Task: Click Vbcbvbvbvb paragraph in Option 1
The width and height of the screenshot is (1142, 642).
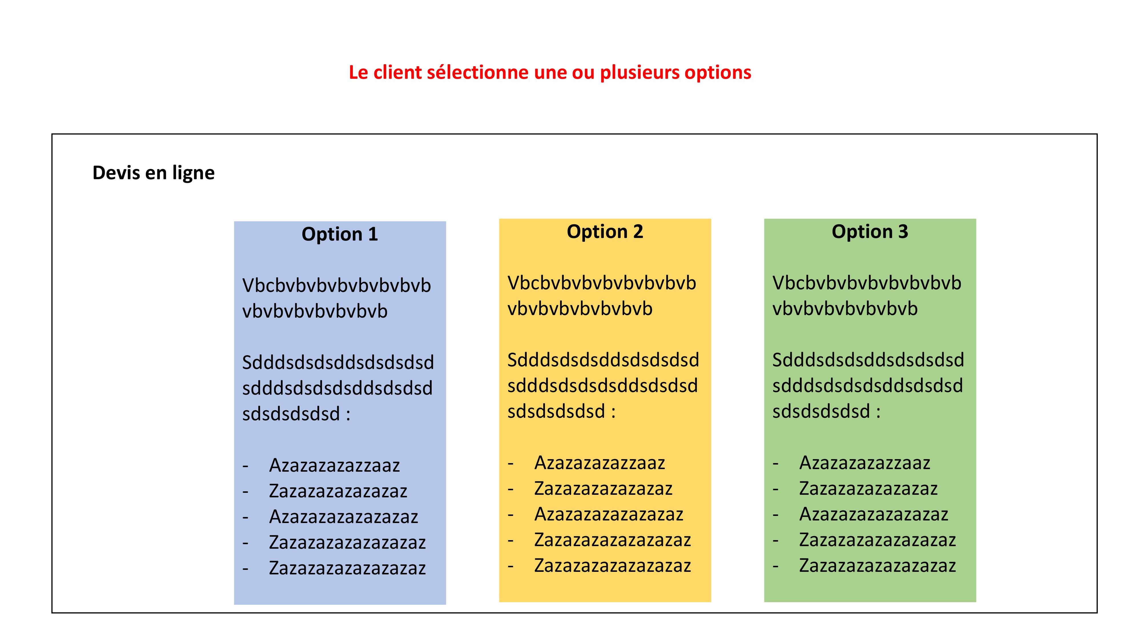Action: point(337,298)
